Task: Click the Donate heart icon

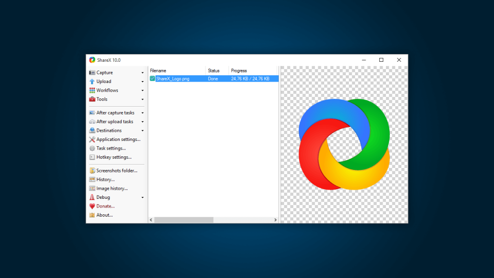Action: [x=92, y=206]
